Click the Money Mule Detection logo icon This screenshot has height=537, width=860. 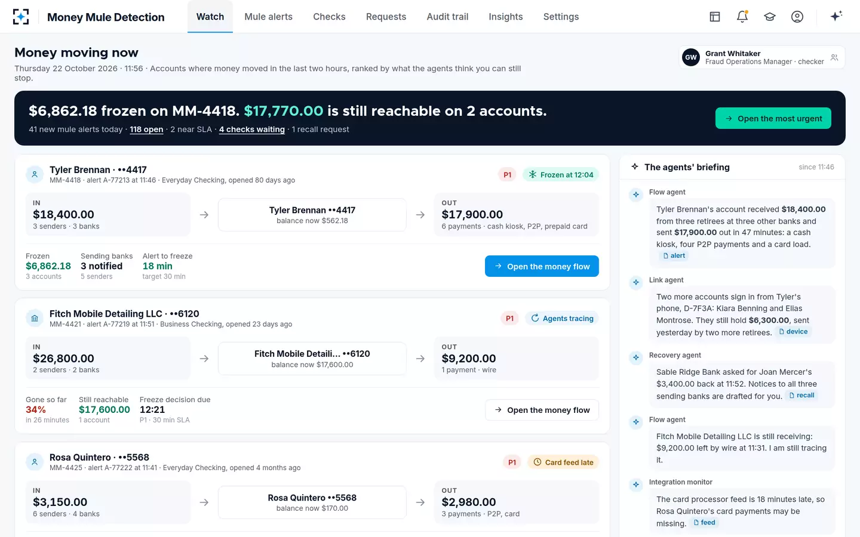21,17
